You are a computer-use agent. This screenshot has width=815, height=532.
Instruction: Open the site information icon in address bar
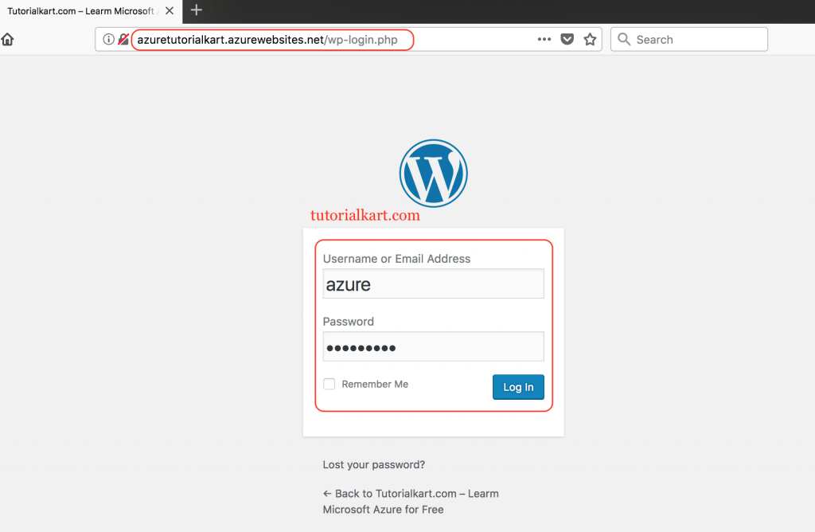pyautogui.click(x=108, y=39)
